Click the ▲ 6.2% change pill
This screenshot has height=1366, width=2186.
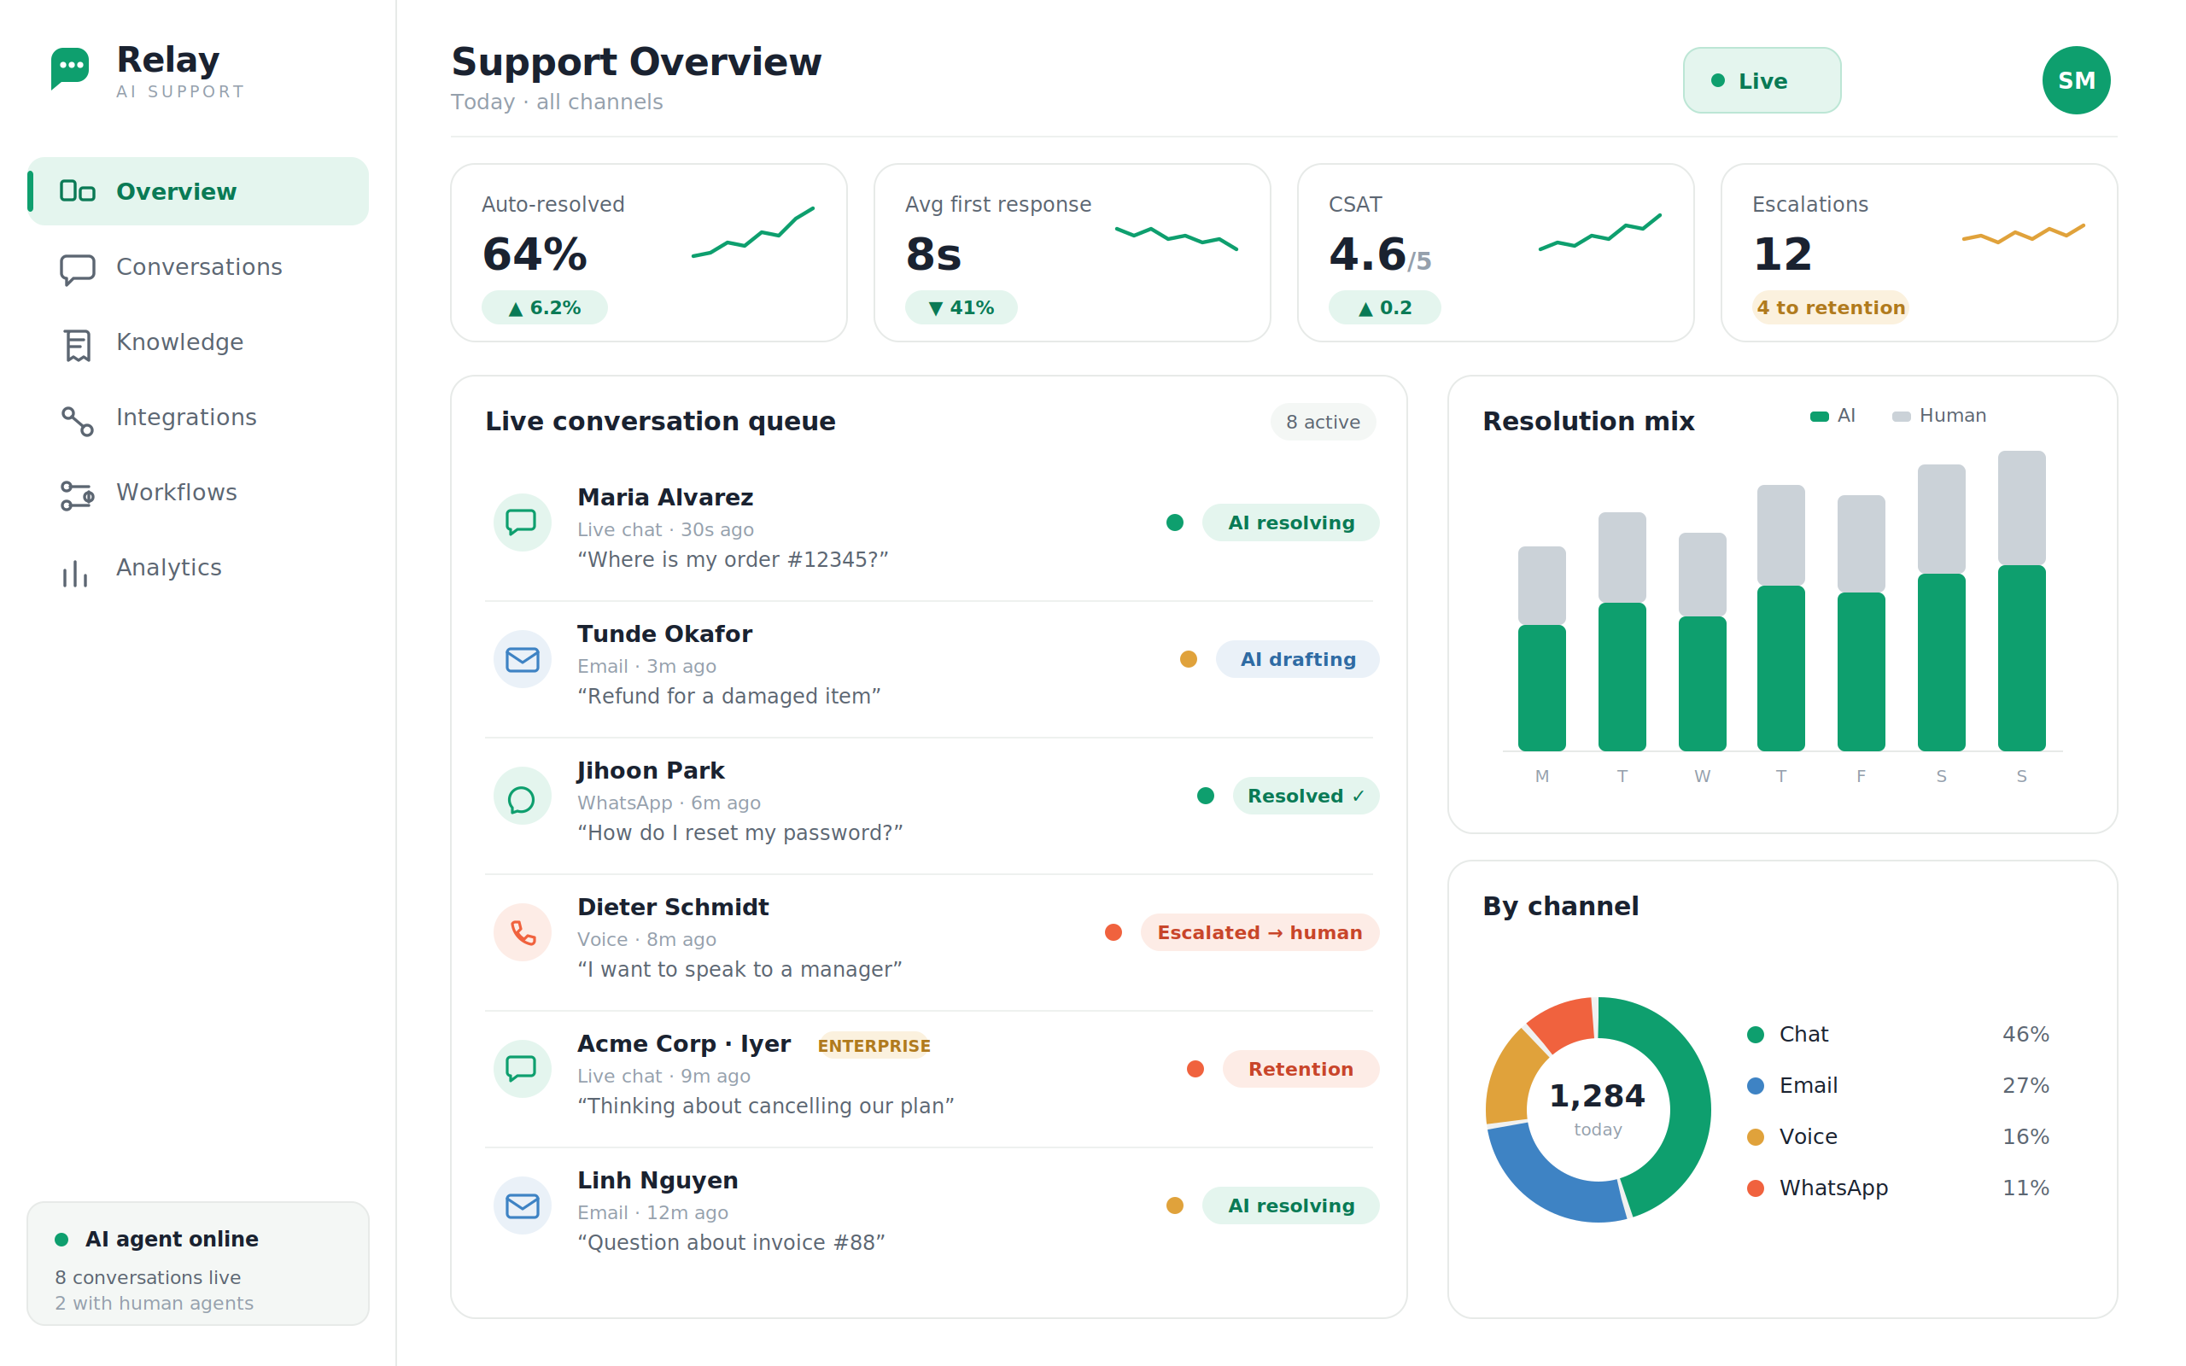544,307
